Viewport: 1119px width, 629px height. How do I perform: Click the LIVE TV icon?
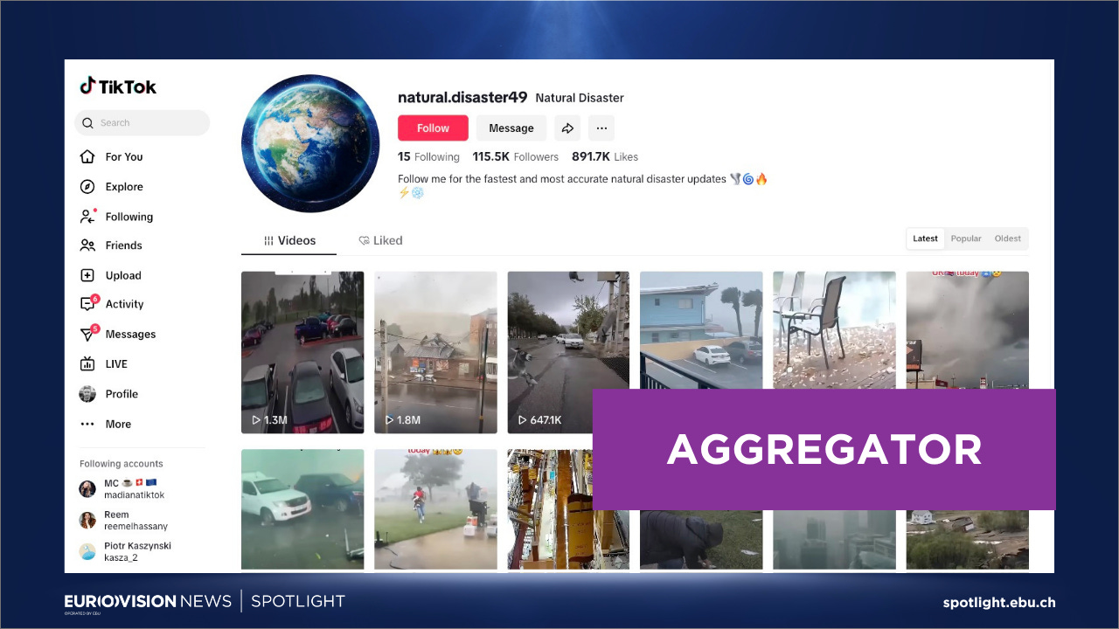coord(87,364)
